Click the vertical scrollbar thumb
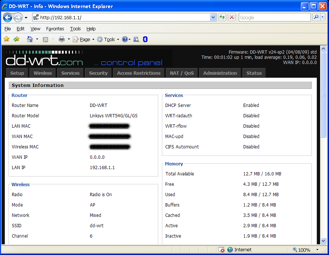 tap(323, 95)
